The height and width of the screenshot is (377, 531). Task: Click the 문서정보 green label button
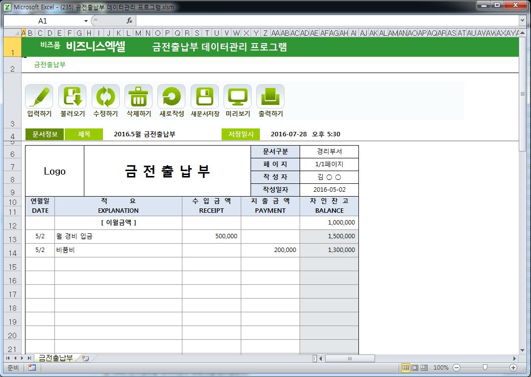point(45,134)
